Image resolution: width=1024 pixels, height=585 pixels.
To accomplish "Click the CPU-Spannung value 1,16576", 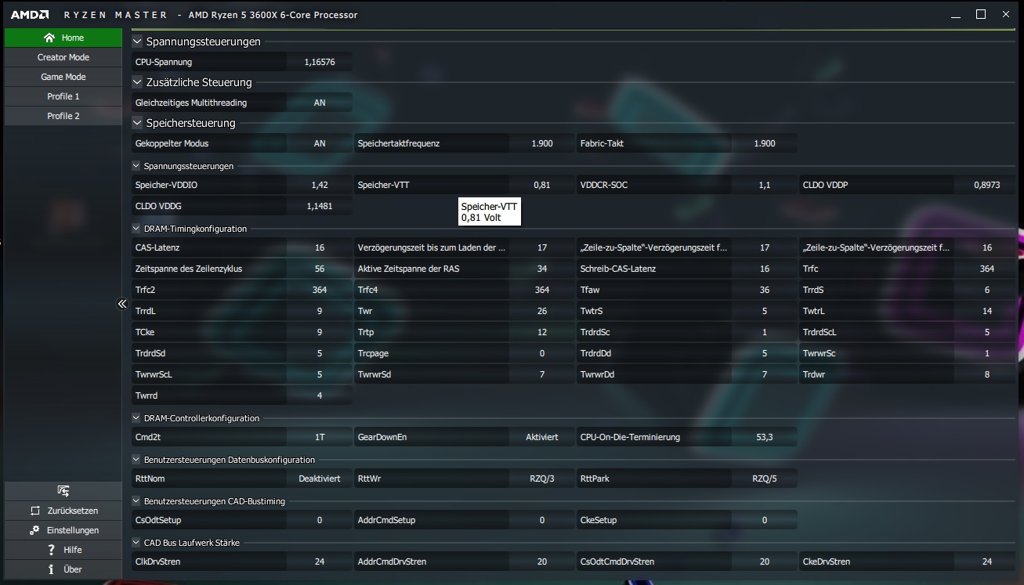I will click(x=320, y=62).
